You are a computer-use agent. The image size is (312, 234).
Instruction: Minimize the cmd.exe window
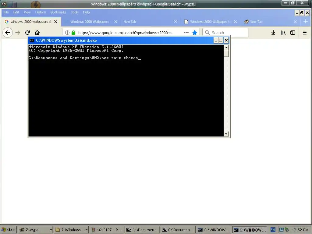(x=215, y=41)
